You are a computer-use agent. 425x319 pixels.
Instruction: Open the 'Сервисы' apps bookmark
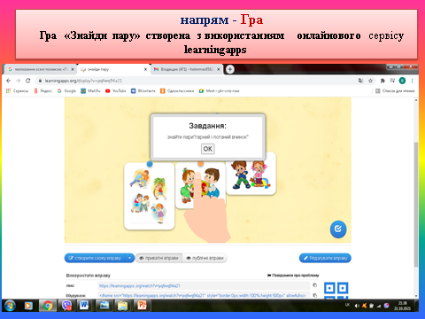(17, 91)
